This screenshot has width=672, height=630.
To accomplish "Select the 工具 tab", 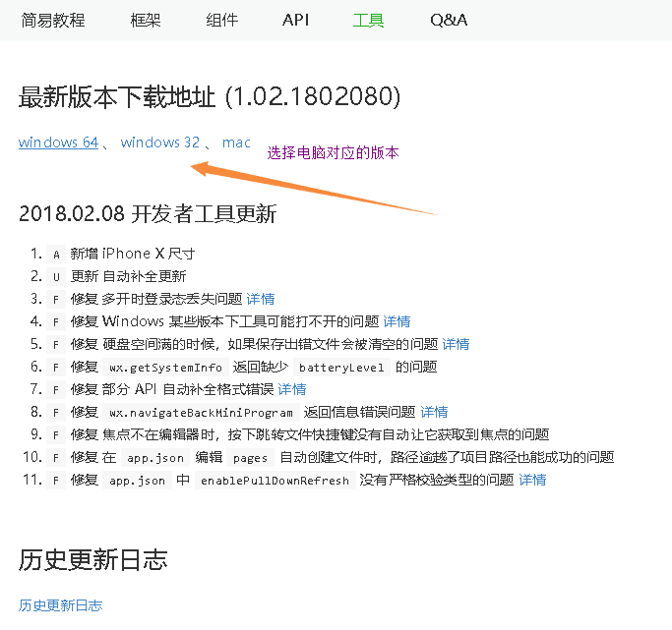I will tap(368, 20).
